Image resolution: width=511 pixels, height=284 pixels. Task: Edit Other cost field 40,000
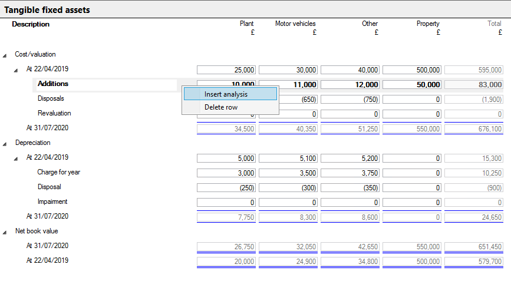point(350,70)
